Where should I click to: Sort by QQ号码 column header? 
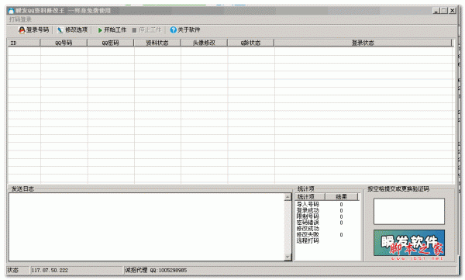point(64,43)
